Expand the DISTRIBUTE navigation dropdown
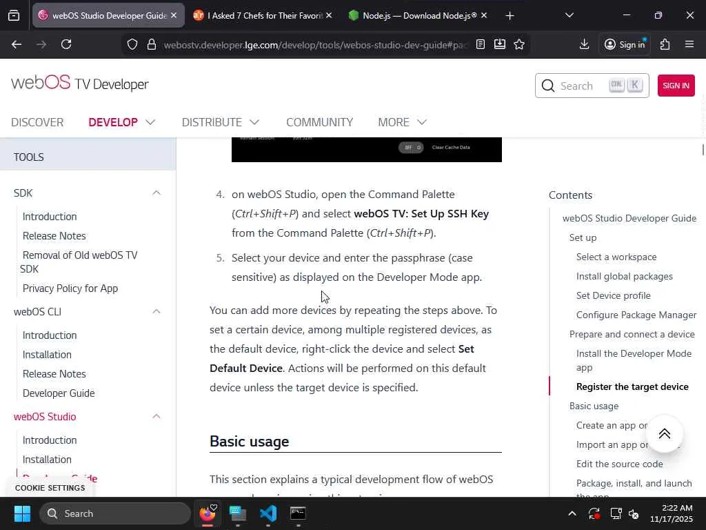Screen dimensions: 706x530 tap(220, 122)
